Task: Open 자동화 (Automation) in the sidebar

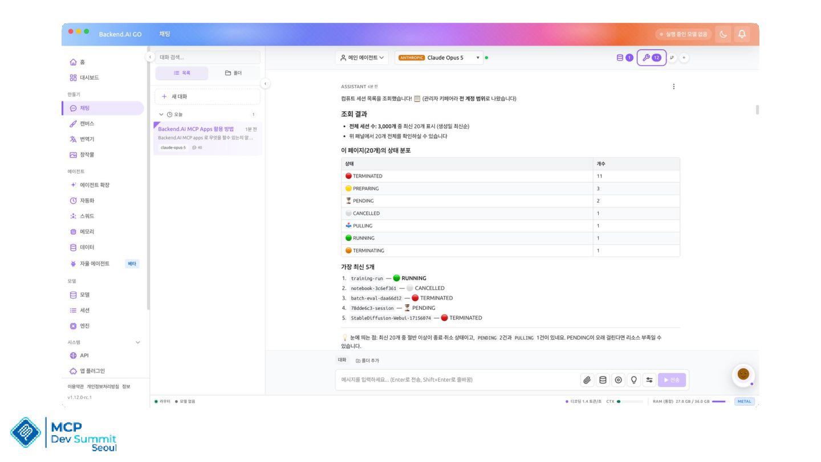Action: (82, 201)
